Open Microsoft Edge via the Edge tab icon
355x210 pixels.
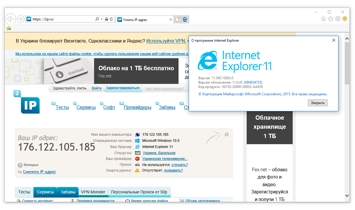click(x=185, y=20)
